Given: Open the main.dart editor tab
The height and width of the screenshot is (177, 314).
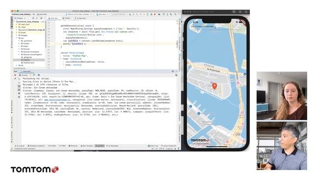Looking at the screenshot, I should (x=53, y=18).
